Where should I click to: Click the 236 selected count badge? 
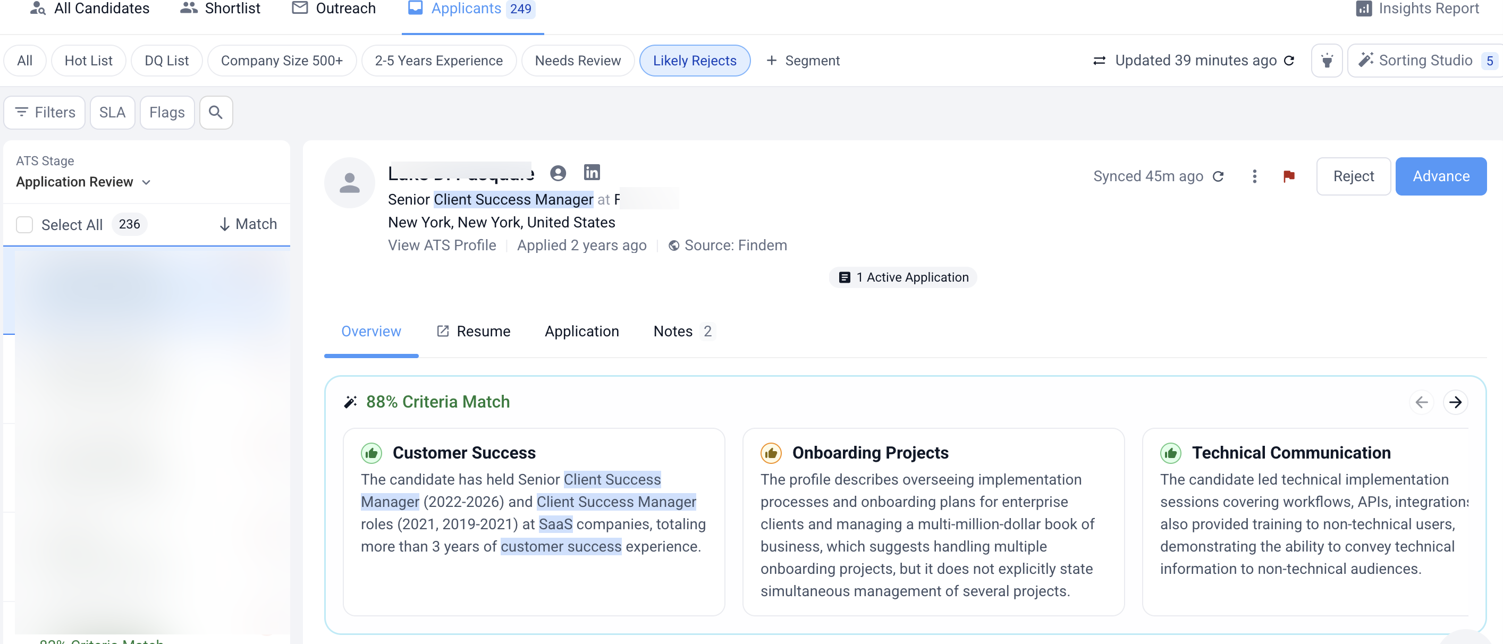click(x=129, y=225)
